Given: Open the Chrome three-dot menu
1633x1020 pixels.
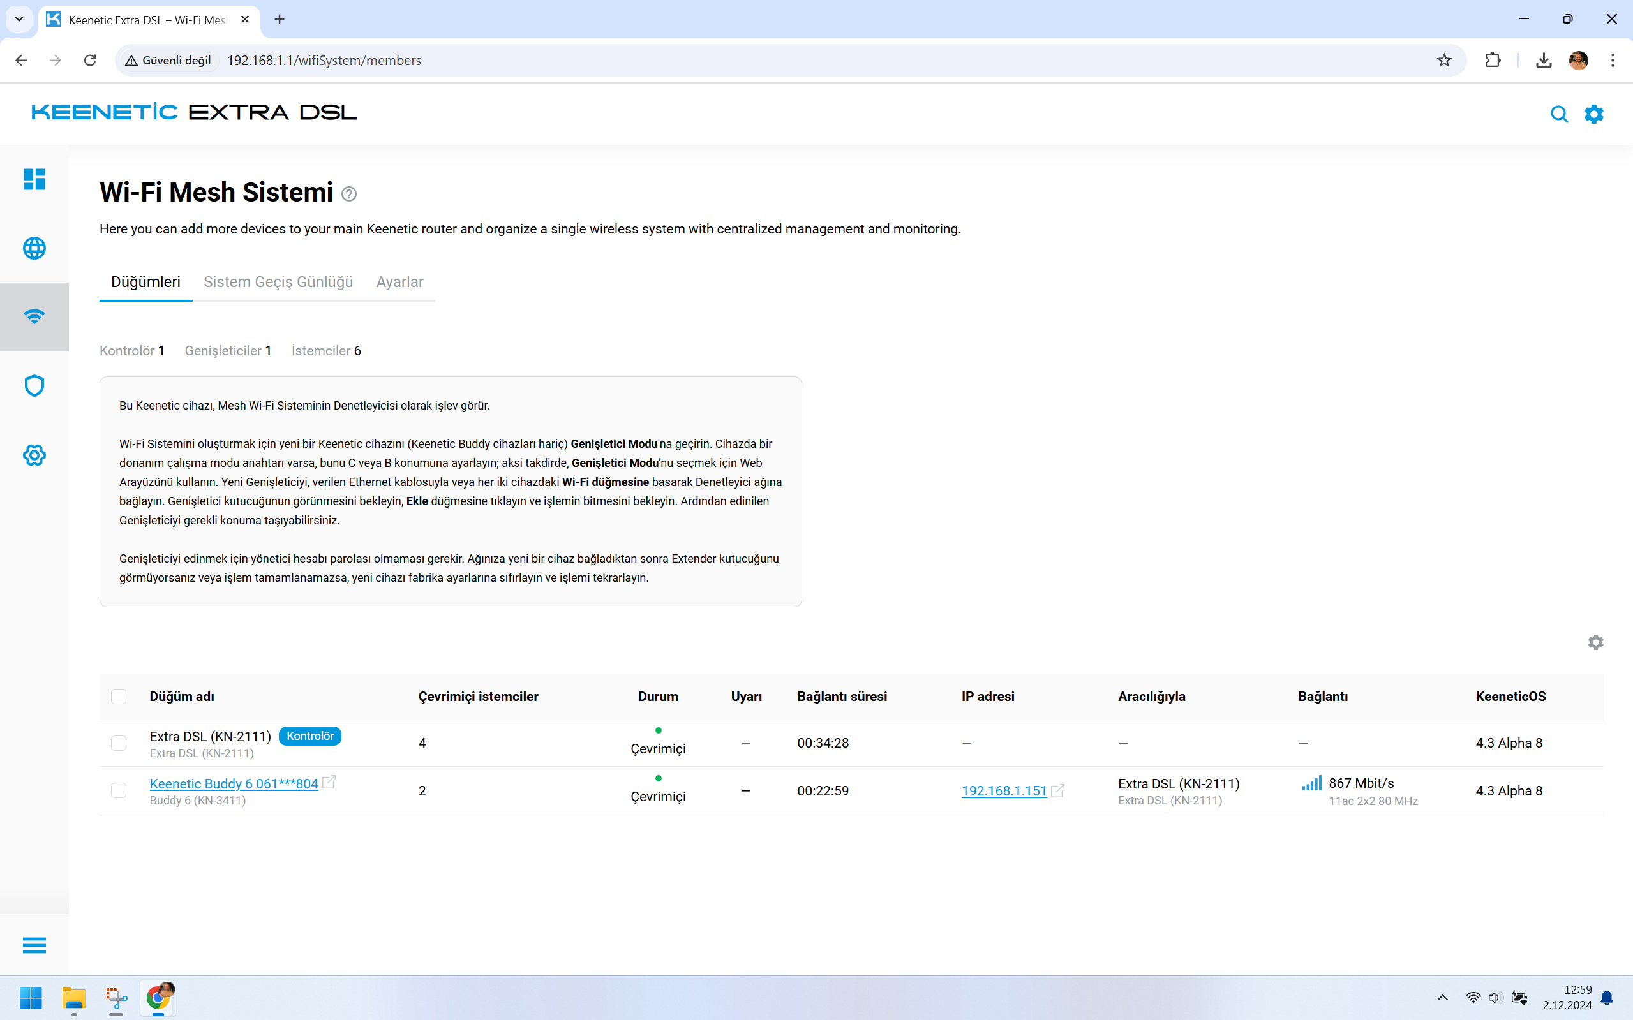Looking at the screenshot, I should (1613, 60).
